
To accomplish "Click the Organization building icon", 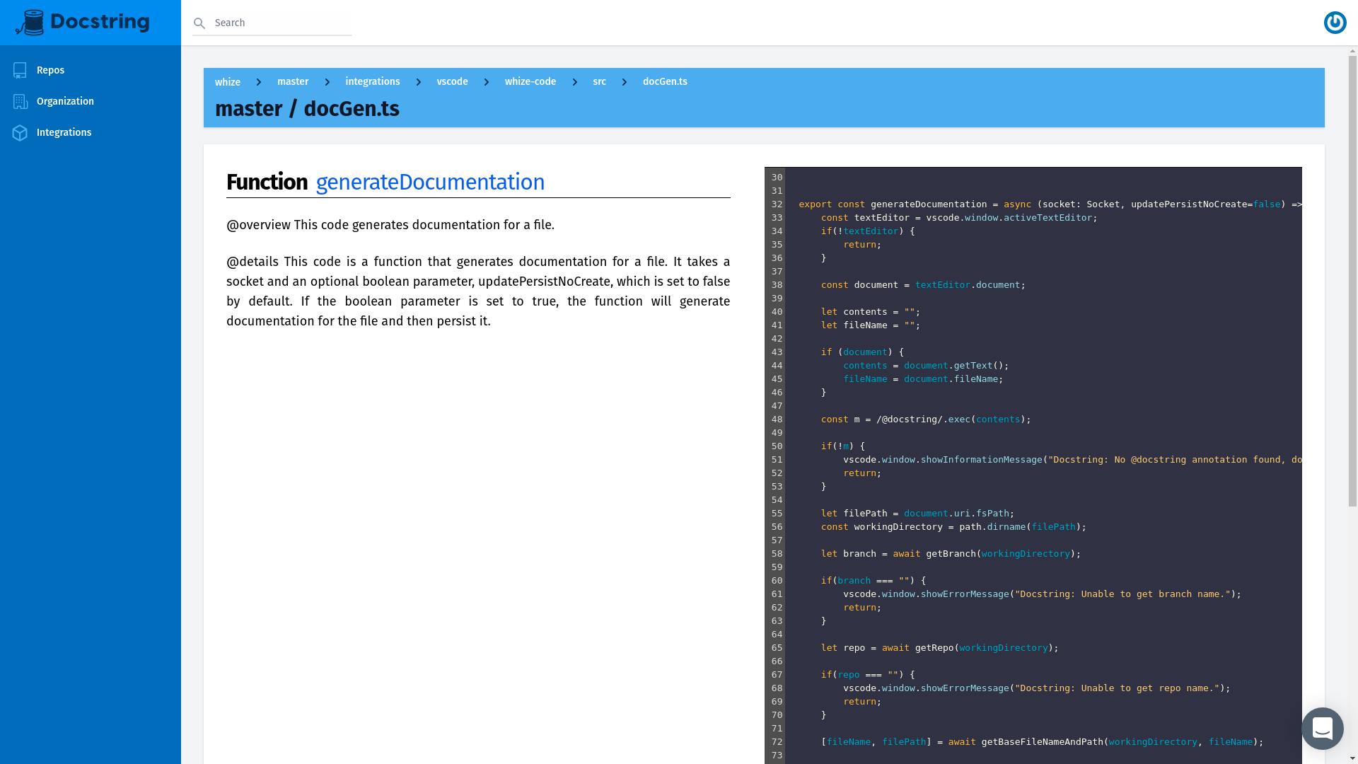I will (20, 101).
